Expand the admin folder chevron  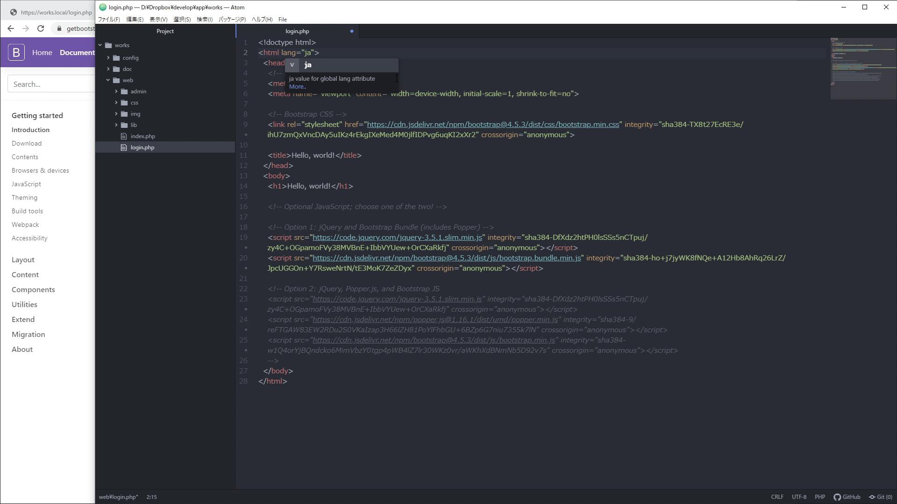click(x=116, y=91)
